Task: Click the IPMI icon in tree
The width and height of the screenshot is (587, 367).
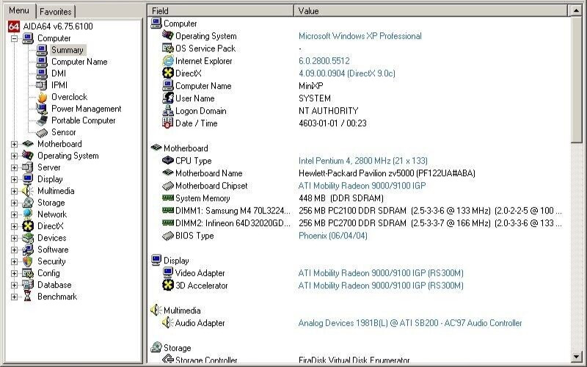Action: click(x=42, y=85)
